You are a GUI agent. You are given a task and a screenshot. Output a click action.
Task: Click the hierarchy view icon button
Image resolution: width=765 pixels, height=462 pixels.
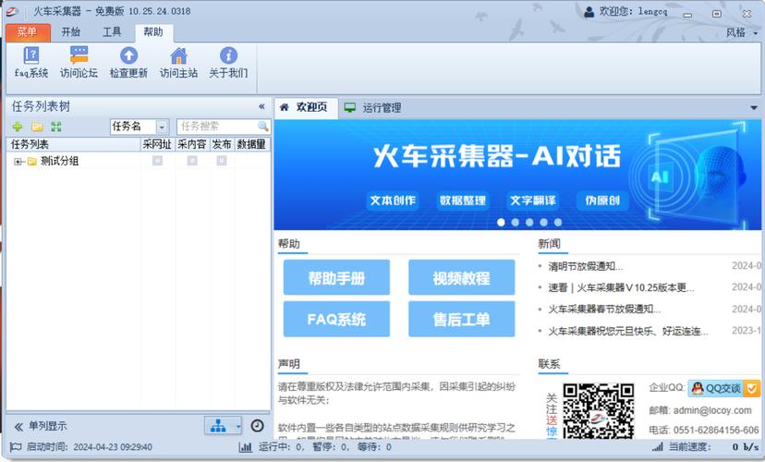pos(218,426)
